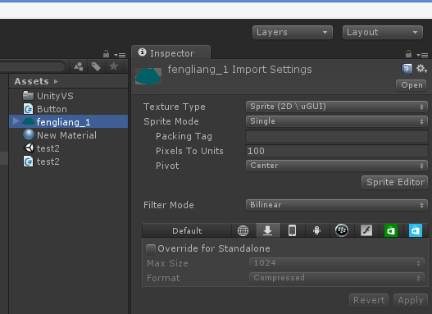Screen dimensions: 432x314
Task: Click the Inspector tab info icon
Action: (142, 52)
